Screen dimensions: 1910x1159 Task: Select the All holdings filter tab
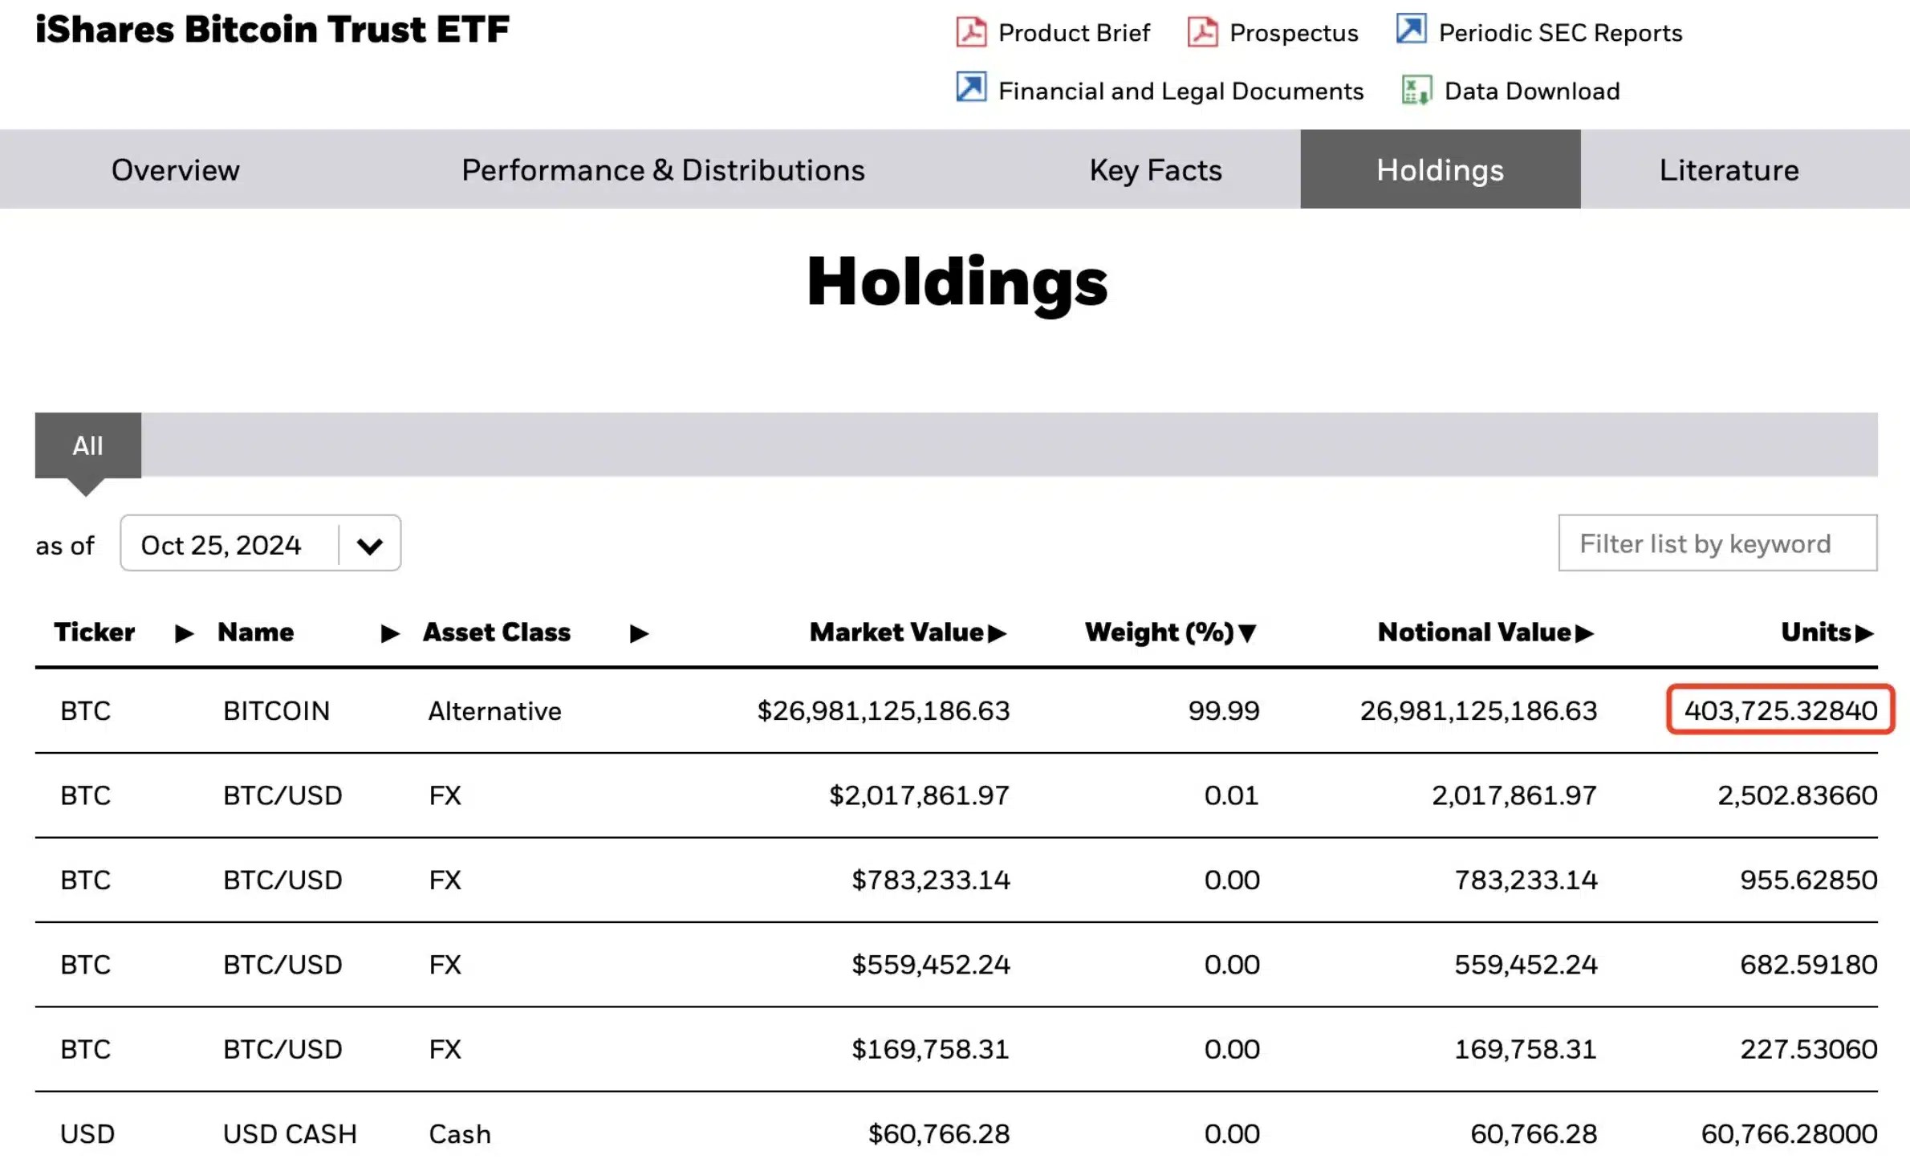tap(87, 445)
